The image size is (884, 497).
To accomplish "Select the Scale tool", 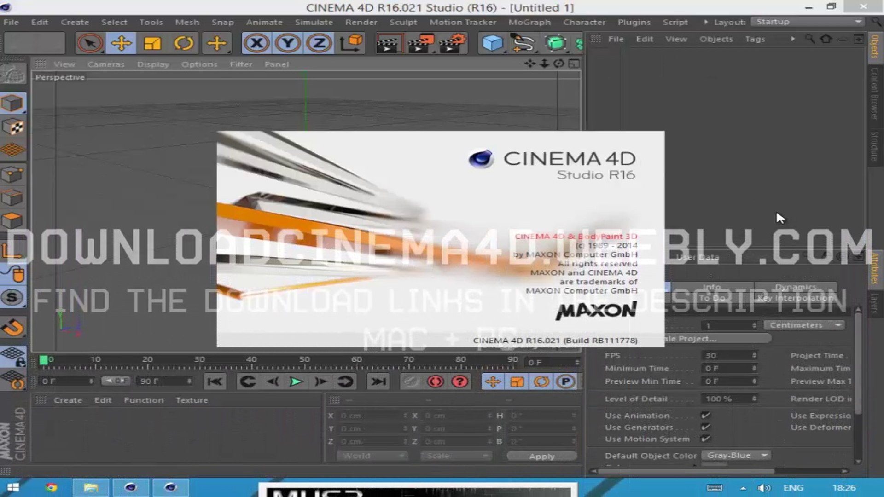I will pos(152,44).
